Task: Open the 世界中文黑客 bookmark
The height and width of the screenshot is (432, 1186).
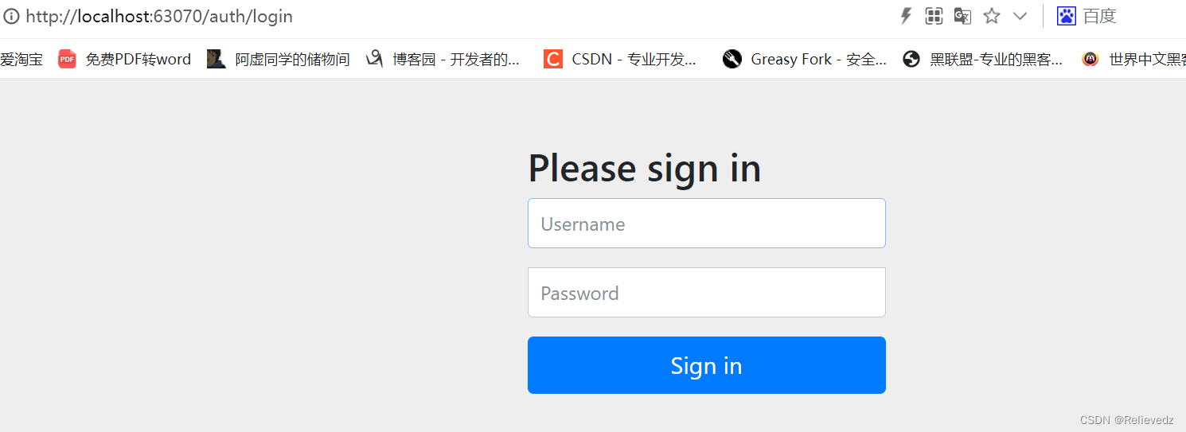Action: (x=1134, y=59)
